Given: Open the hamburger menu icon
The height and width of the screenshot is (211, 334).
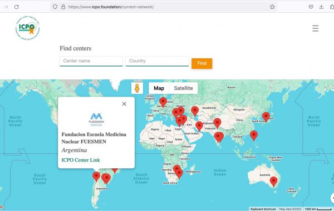Looking at the screenshot, I should [315, 28].
